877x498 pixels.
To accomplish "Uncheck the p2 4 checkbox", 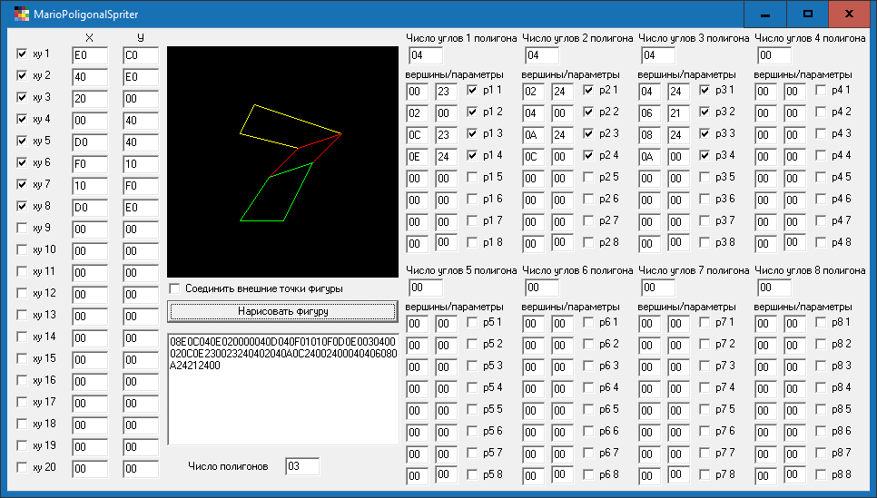I will click(x=588, y=155).
